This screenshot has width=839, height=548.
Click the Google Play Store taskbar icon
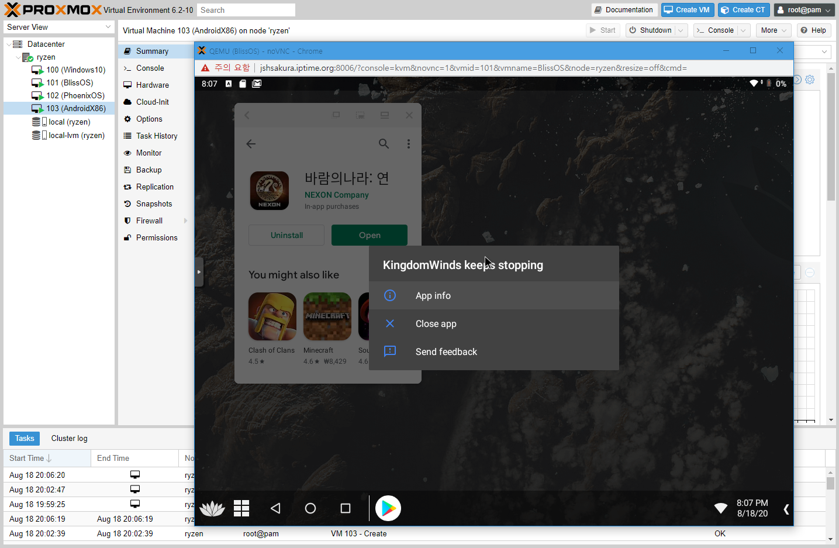(x=388, y=508)
